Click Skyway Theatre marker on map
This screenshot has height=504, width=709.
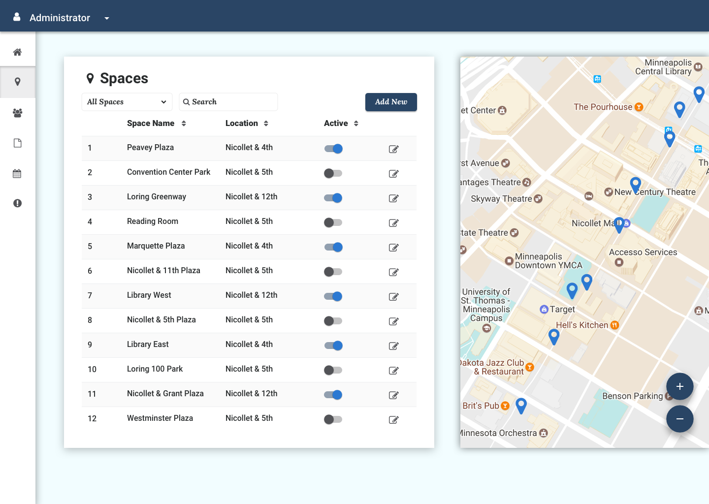538,199
